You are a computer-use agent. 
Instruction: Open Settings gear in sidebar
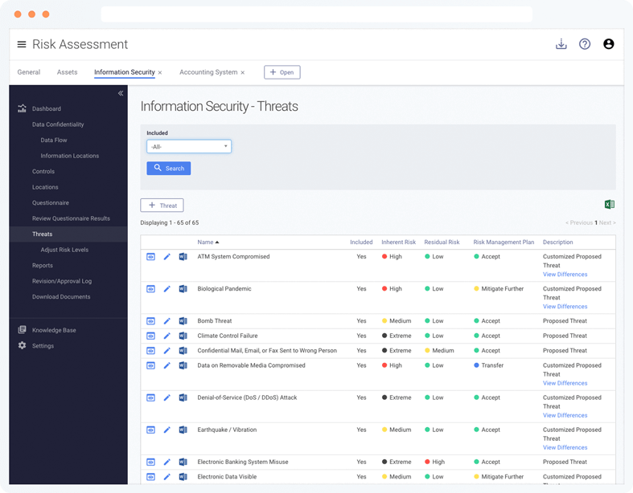[23, 346]
